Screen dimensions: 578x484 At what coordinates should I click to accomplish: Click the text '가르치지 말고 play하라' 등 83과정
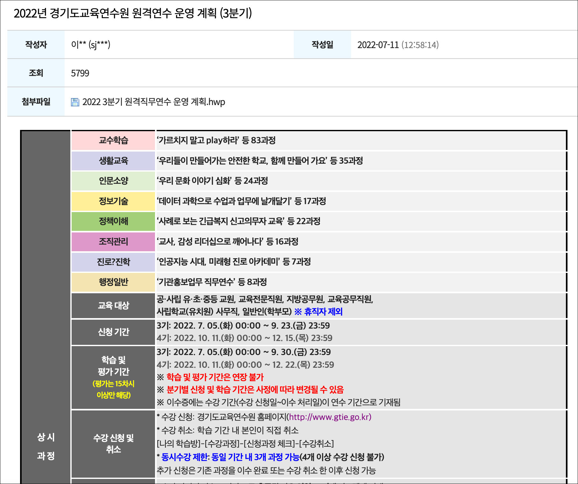pyautogui.click(x=216, y=140)
